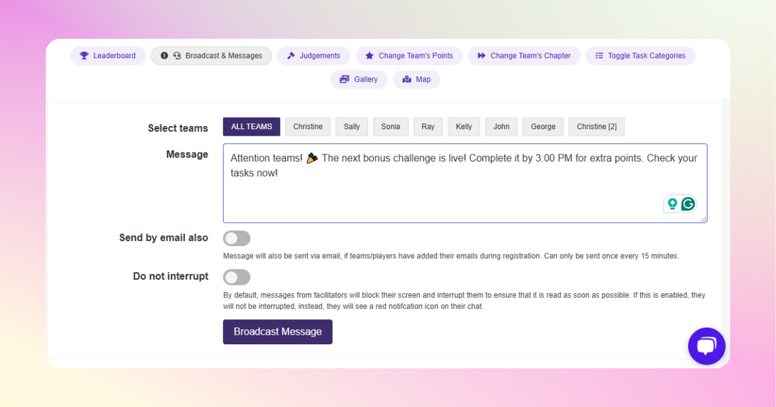Select the ALL TEAMS option
The width and height of the screenshot is (776, 407).
251,126
